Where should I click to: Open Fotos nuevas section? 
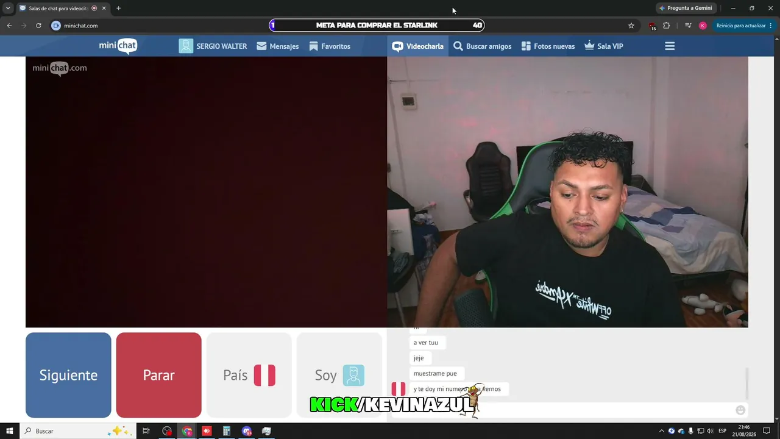click(548, 46)
